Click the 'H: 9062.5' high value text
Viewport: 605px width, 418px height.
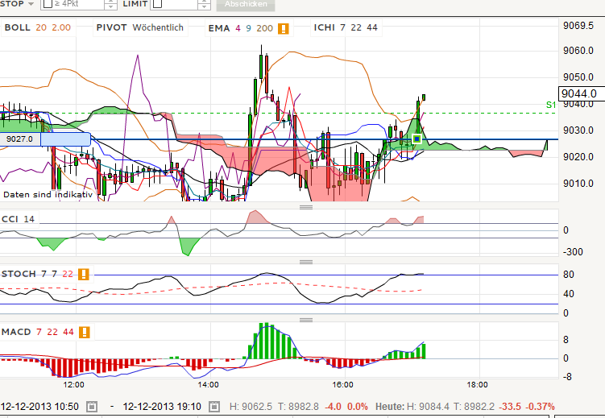click(x=251, y=407)
